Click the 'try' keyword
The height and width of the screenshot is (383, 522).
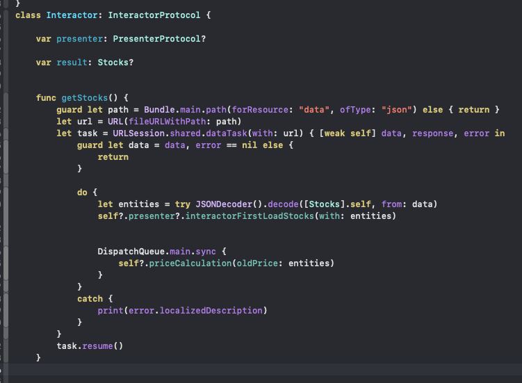[183, 204]
